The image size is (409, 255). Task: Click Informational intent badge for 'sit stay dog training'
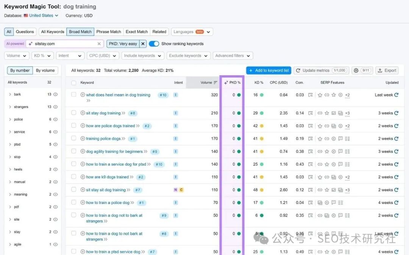tap(176, 113)
